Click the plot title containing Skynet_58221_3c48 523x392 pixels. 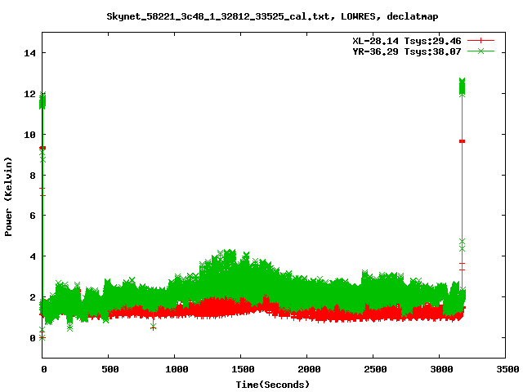coord(261,16)
